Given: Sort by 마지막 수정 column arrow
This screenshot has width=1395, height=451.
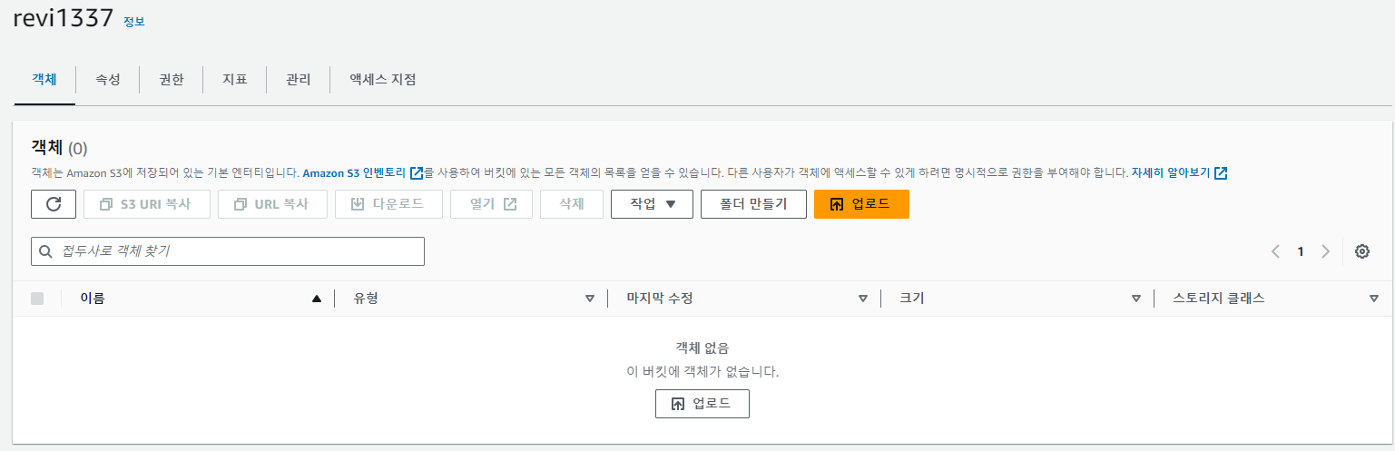Looking at the screenshot, I should click(x=863, y=299).
